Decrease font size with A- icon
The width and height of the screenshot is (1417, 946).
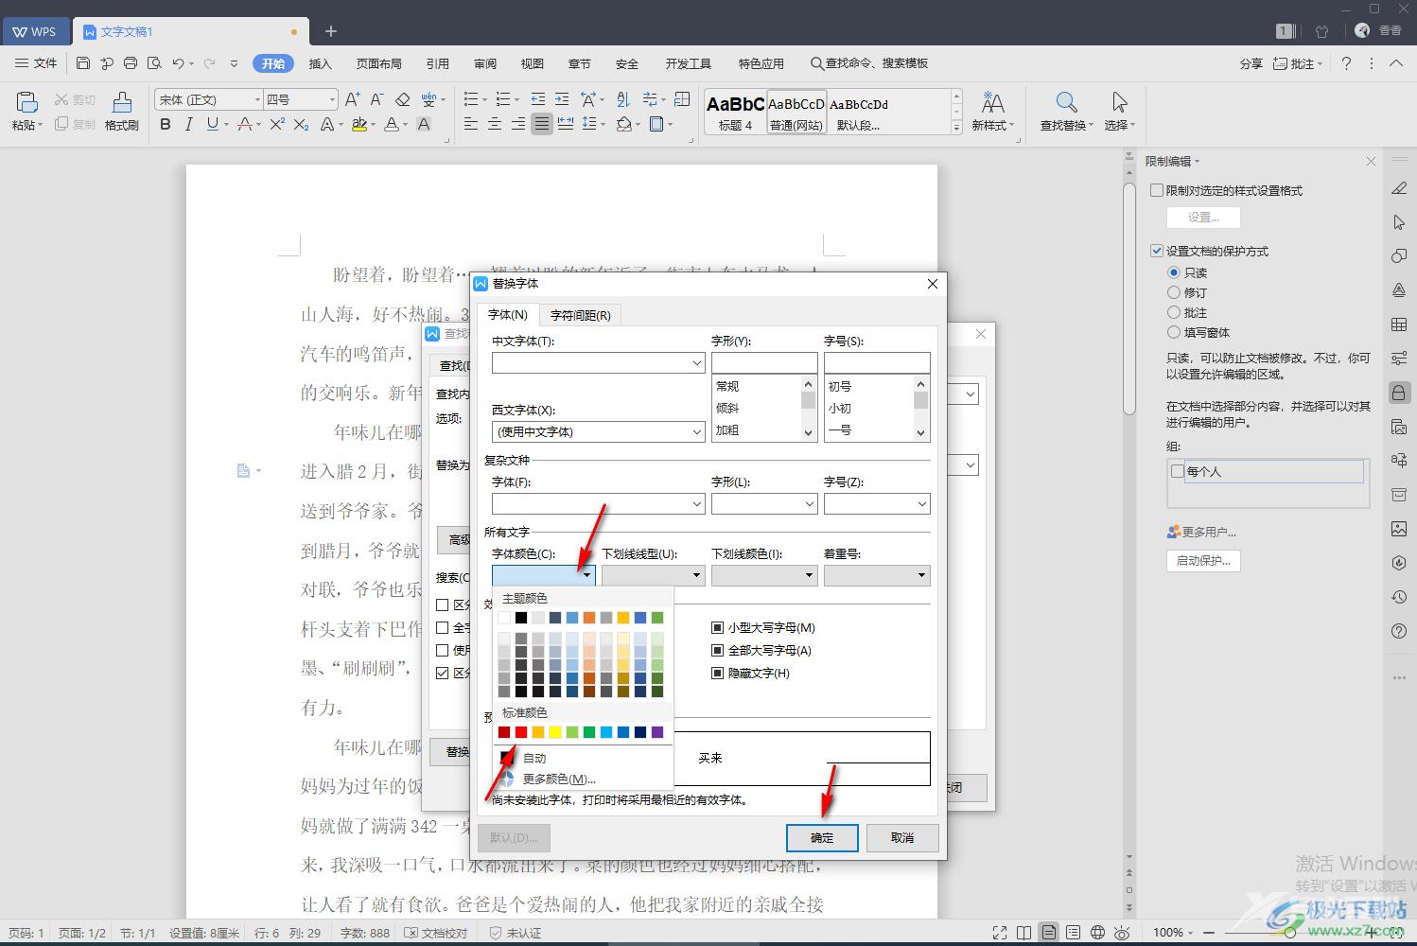coord(376,99)
